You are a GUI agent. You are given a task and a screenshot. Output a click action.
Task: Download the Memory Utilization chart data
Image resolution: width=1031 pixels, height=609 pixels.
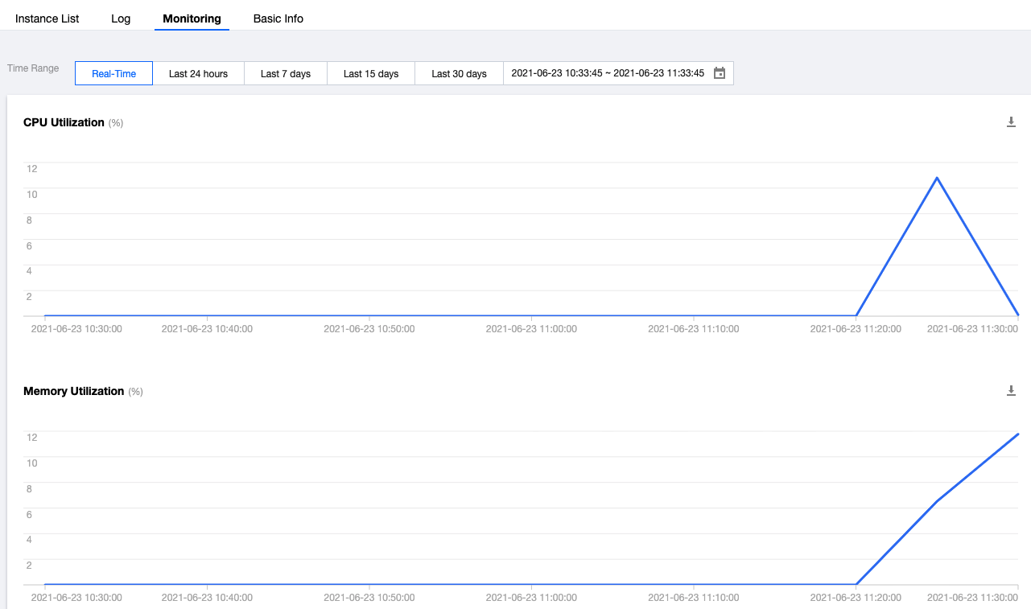(1012, 391)
